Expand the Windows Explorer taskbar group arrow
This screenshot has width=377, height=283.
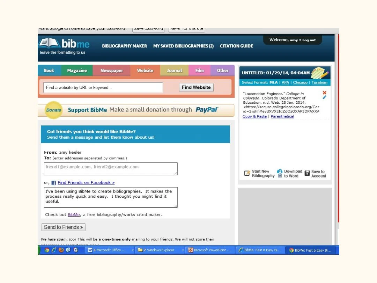(x=183, y=250)
